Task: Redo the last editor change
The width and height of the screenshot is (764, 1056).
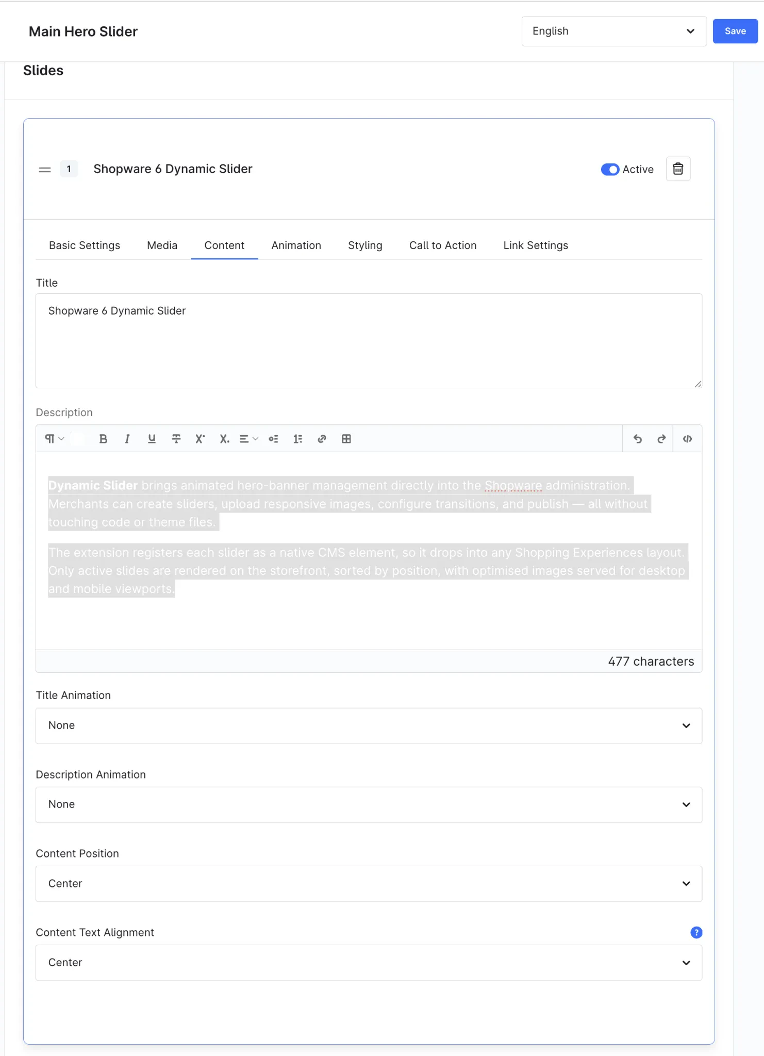Action: tap(661, 439)
